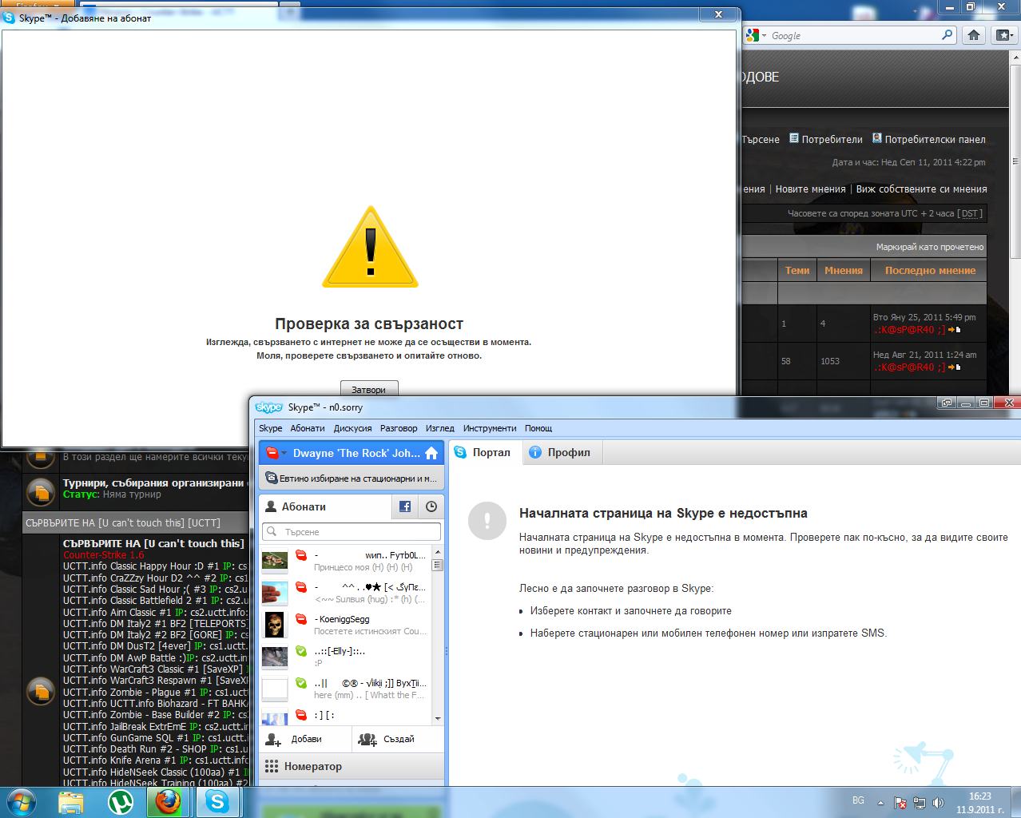Click the Създай group icon

pos(367,739)
